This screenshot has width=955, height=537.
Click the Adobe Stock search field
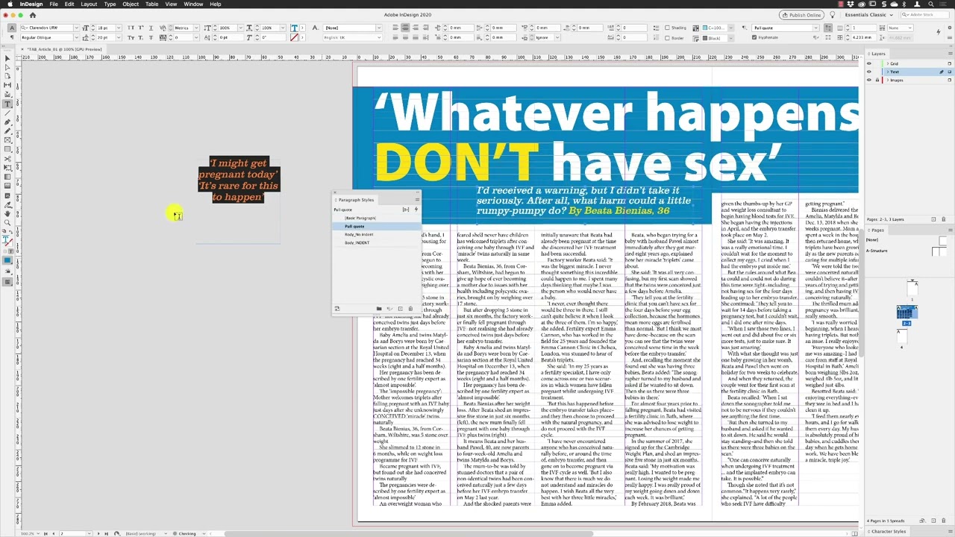pyautogui.click(x=926, y=15)
